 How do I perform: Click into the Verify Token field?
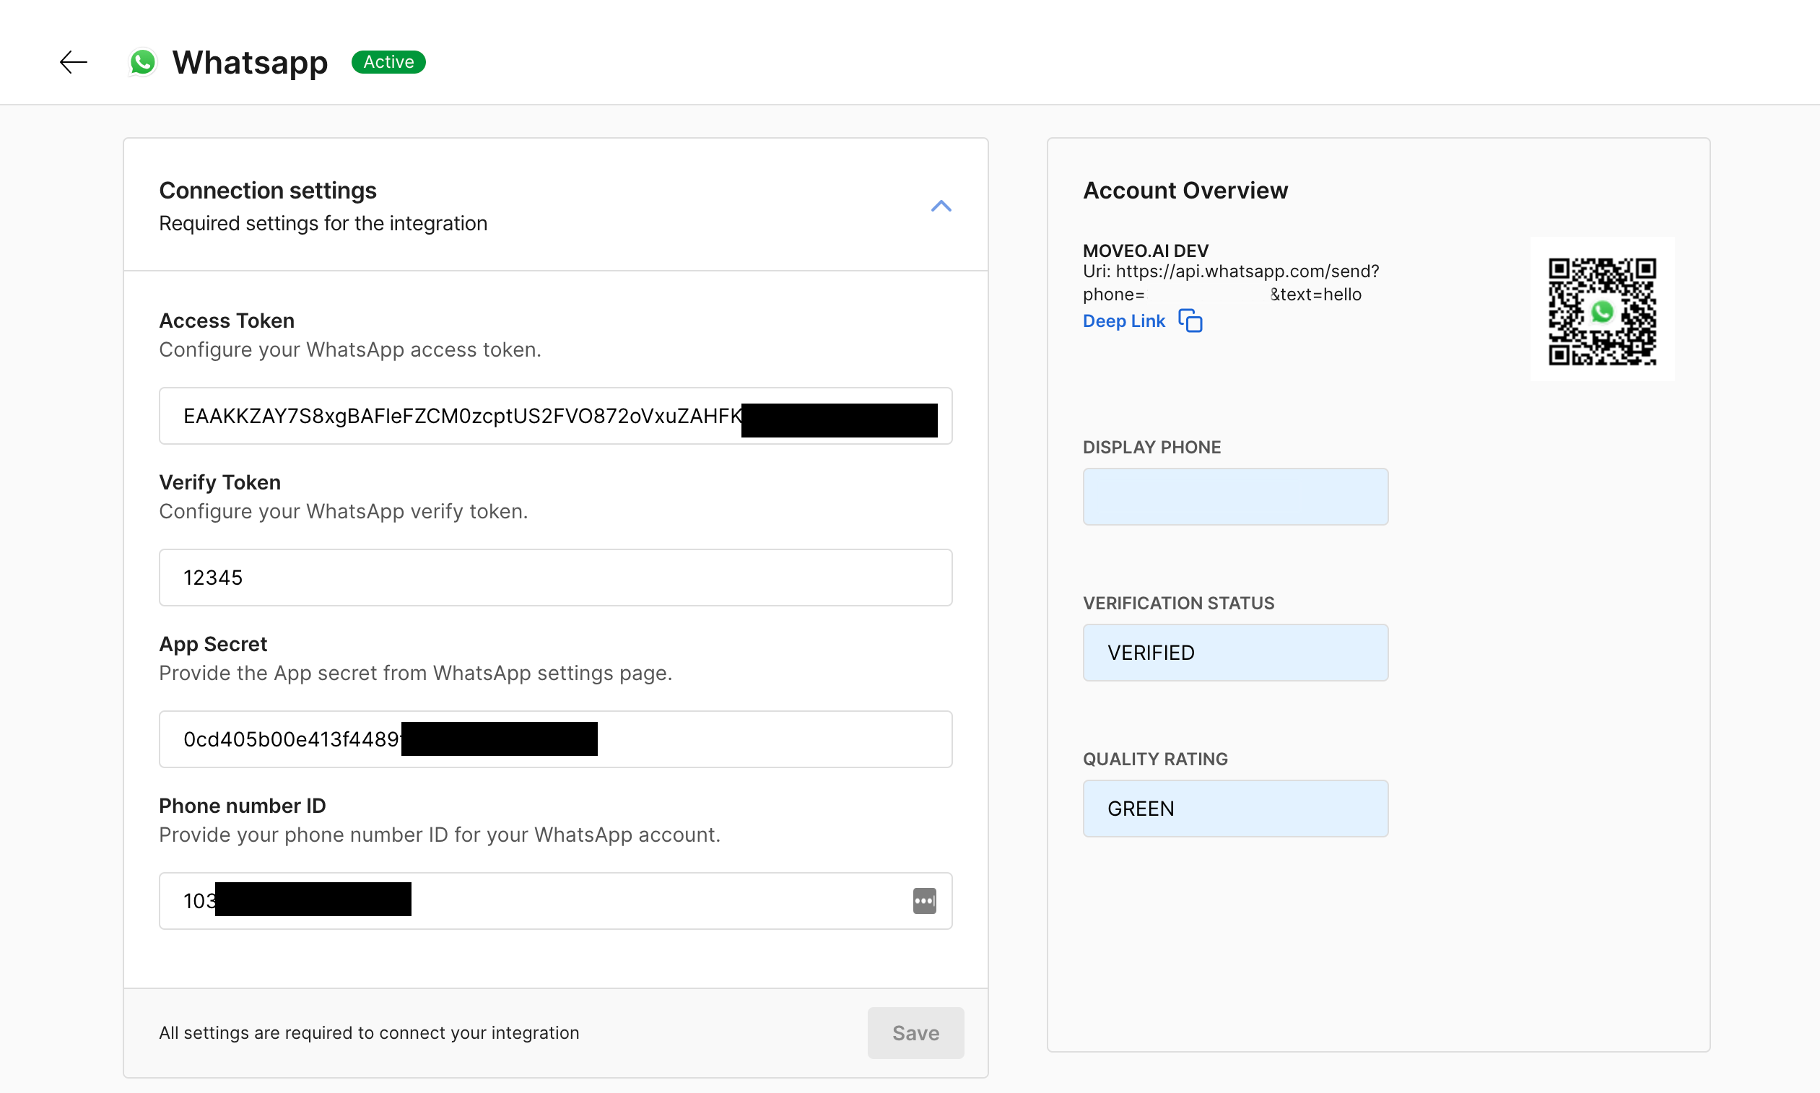[x=555, y=578]
